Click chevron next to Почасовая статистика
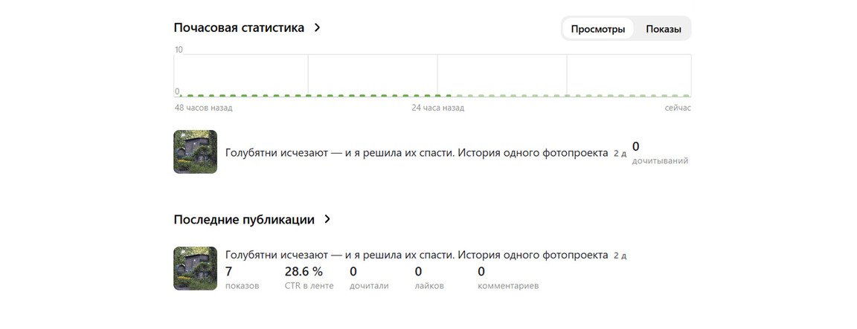857x329 pixels. pyautogui.click(x=318, y=27)
